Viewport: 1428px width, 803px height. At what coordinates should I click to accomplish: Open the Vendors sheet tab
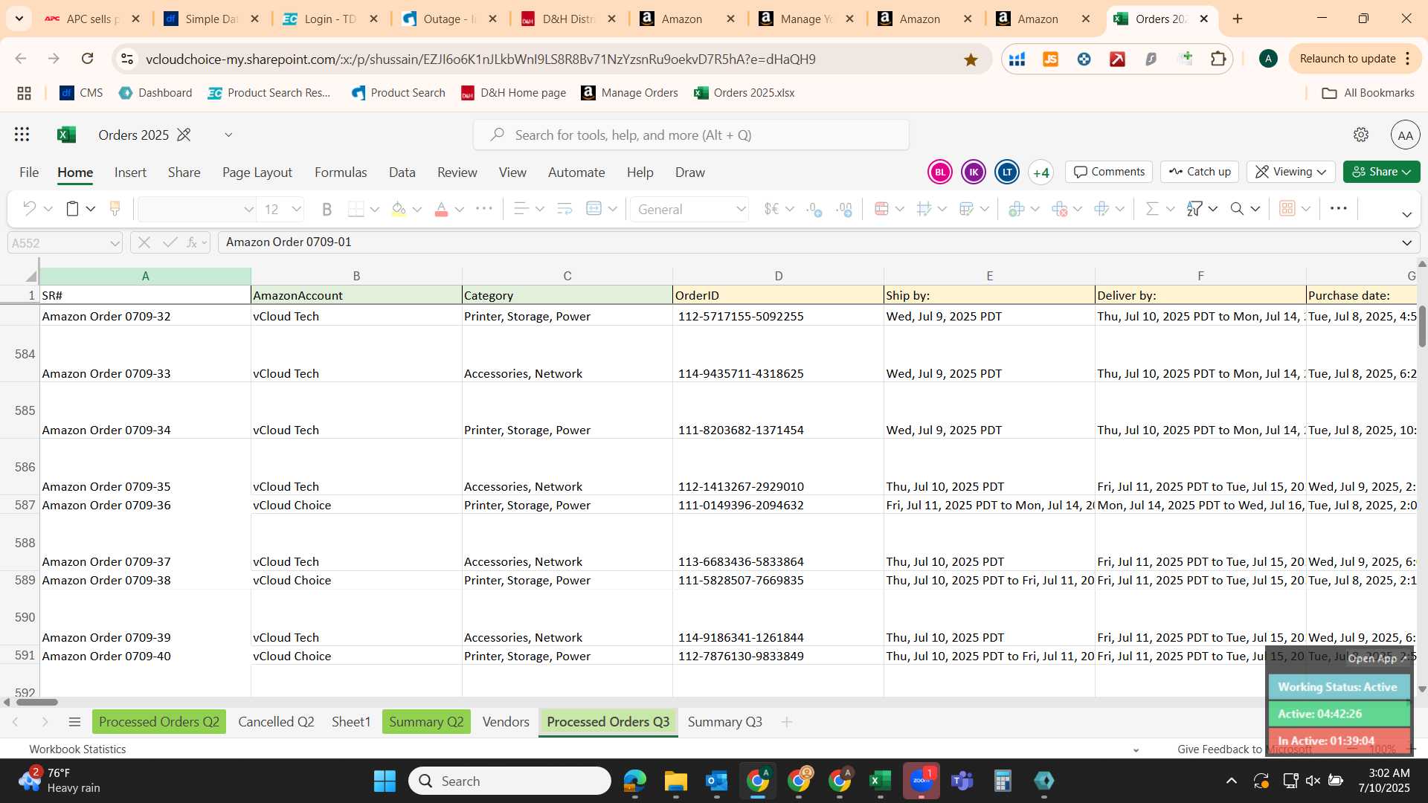506,722
